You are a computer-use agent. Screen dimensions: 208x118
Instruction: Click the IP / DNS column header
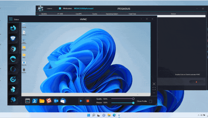pos(60,14)
